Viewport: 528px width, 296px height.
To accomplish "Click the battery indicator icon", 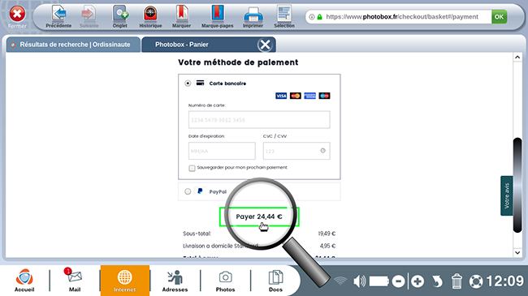I will 379,281.
